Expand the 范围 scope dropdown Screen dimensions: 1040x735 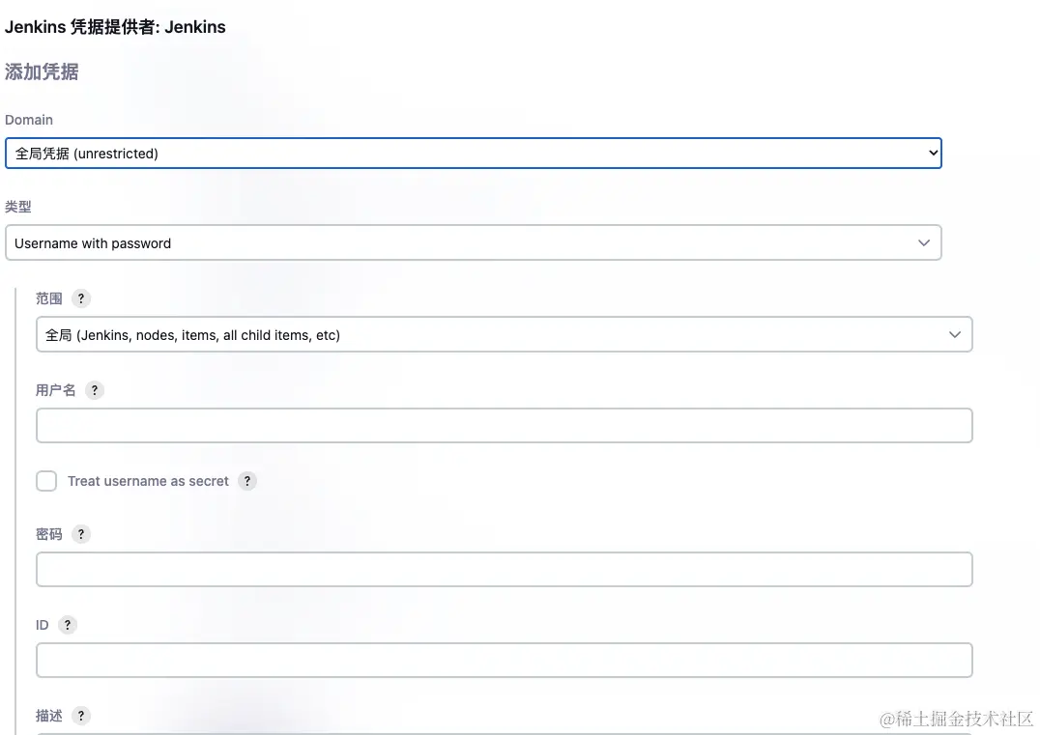coord(505,334)
